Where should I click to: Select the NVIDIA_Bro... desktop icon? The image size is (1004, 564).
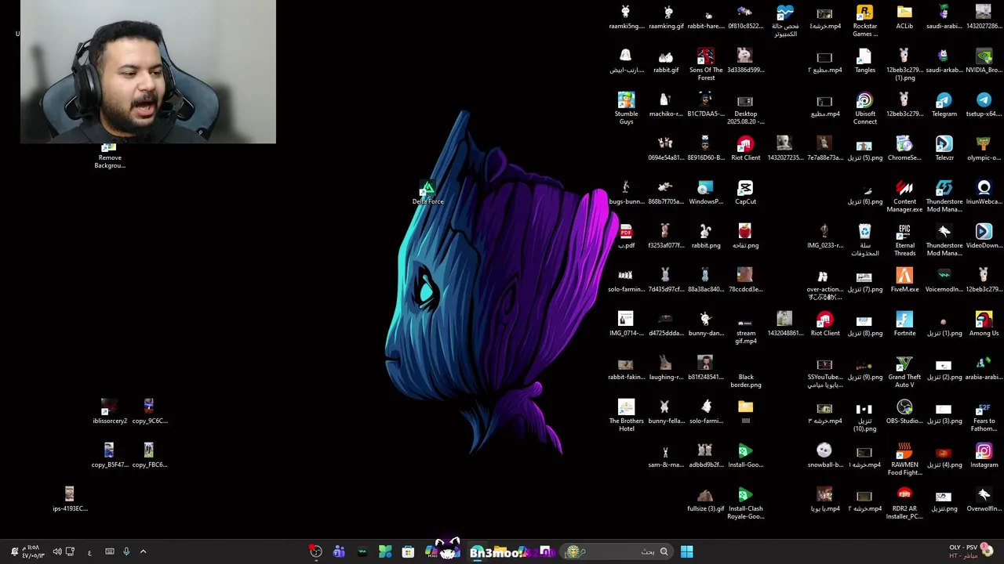point(984,61)
